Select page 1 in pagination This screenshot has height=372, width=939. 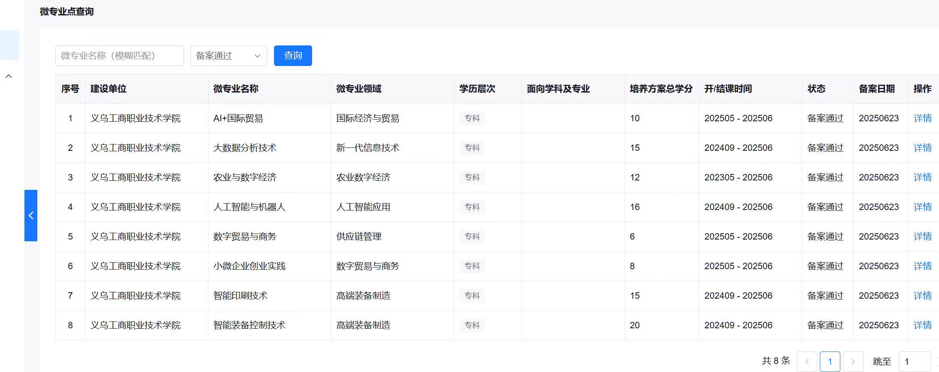tap(830, 361)
